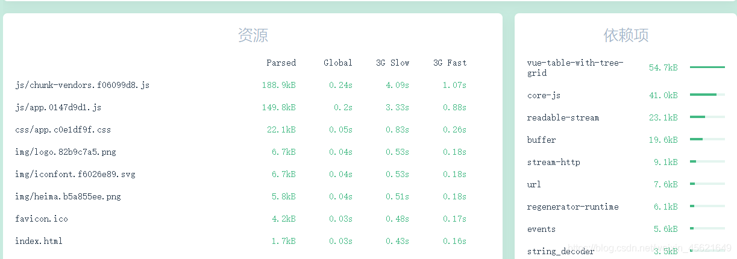
Task: Select the stream-http dependency
Action: point(626,163)
